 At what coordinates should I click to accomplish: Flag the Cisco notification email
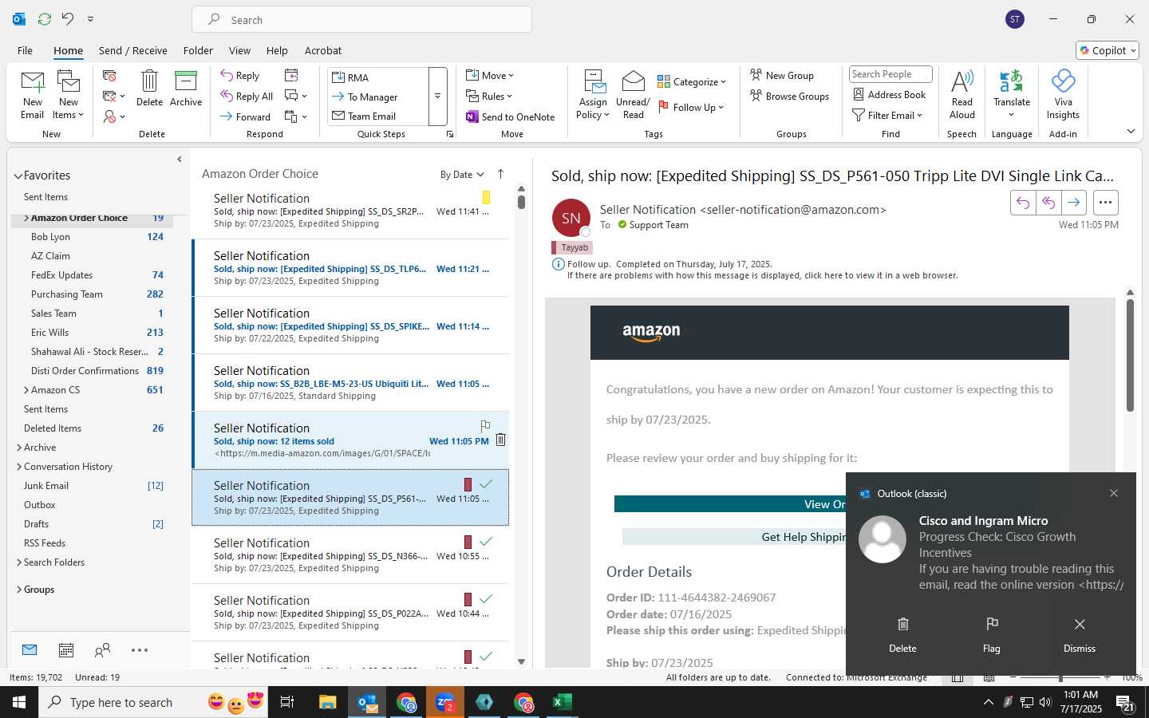coord(991,634)
